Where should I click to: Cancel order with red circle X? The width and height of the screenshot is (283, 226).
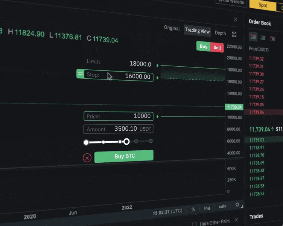click(x=87, y=158)
